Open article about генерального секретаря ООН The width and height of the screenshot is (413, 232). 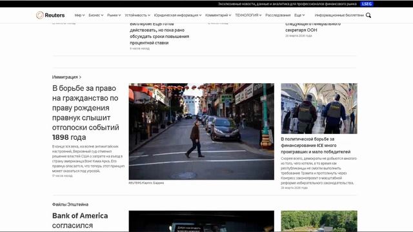click(x=313, y=27)
